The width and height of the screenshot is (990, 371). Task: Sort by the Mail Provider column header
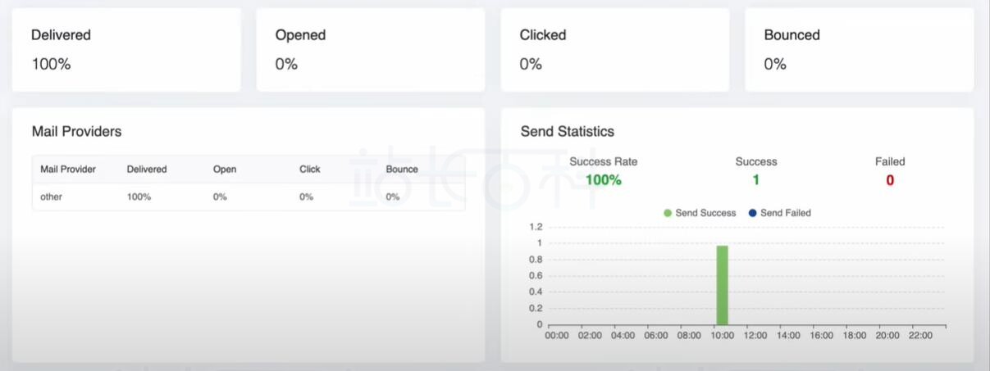pos(68,170)
